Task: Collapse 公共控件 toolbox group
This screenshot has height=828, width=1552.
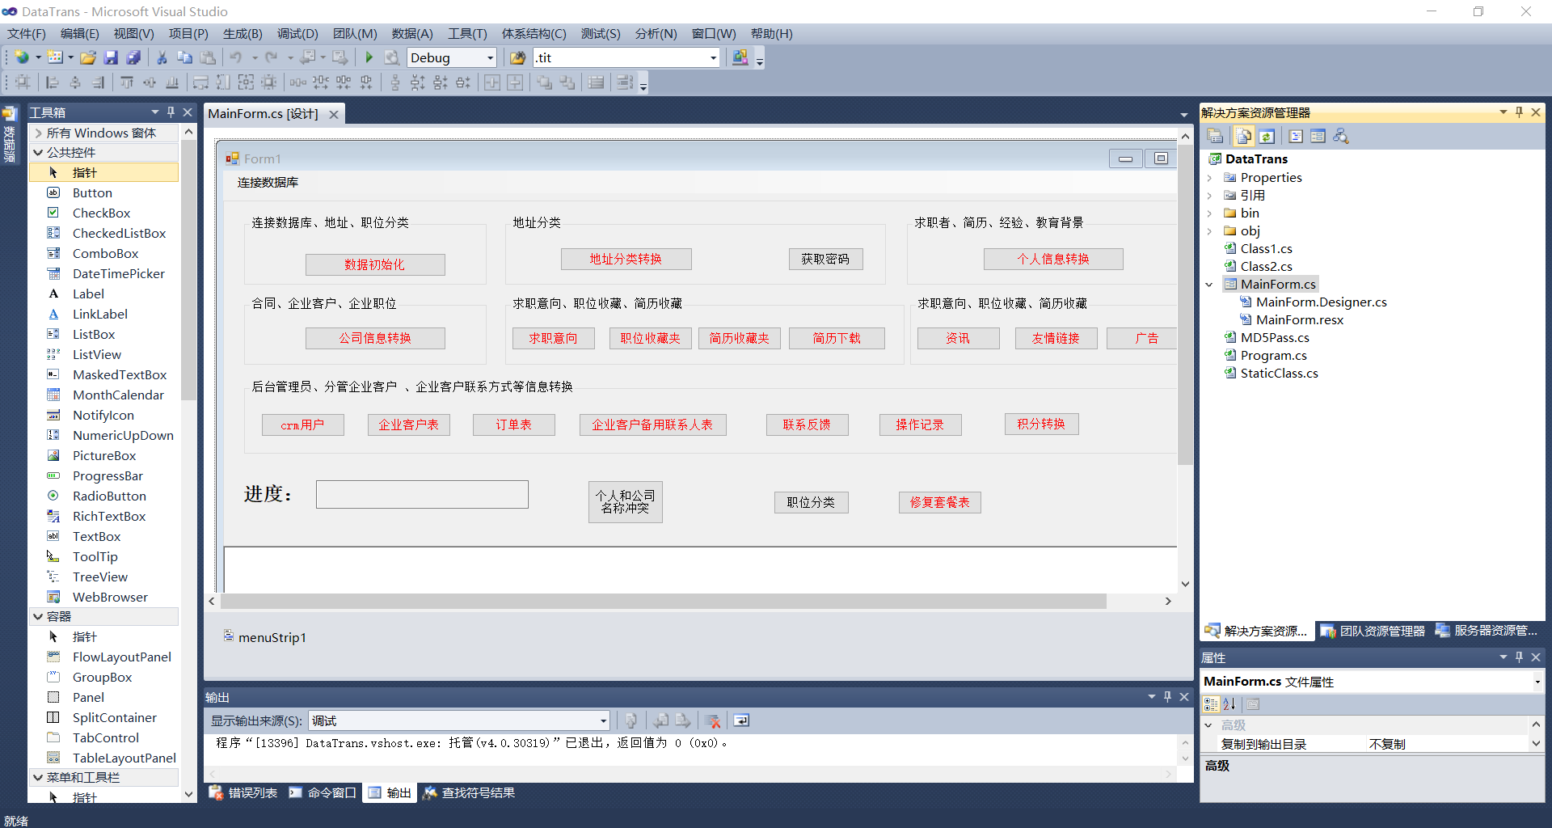Action: (x=38, y=152)
